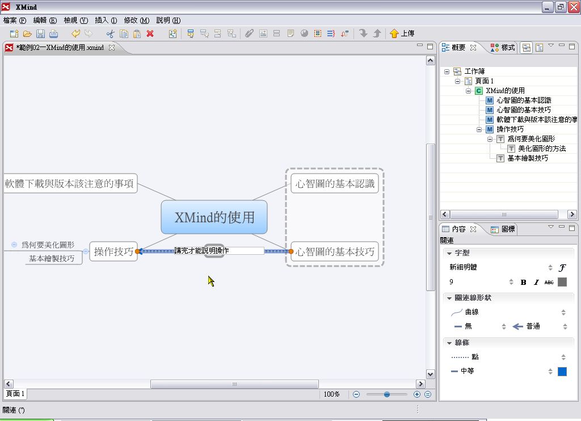Click the Relationship arrow toolbar icon
The image size is (581, 421).
coord(344,33)
